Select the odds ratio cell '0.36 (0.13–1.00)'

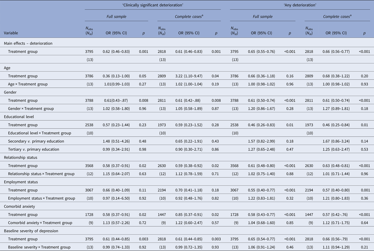point(116,76)
